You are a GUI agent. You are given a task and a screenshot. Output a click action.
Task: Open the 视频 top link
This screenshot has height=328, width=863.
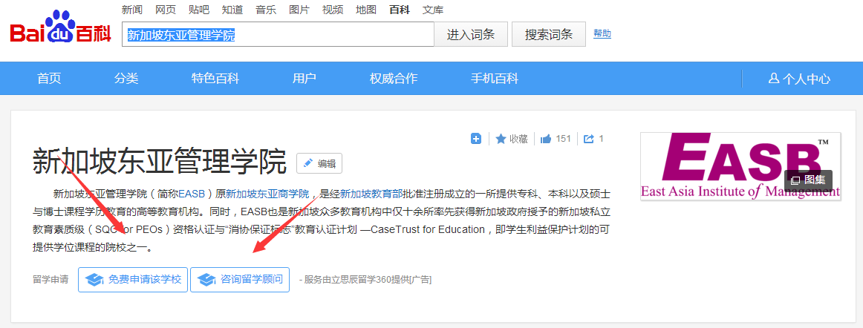[333, 10]
